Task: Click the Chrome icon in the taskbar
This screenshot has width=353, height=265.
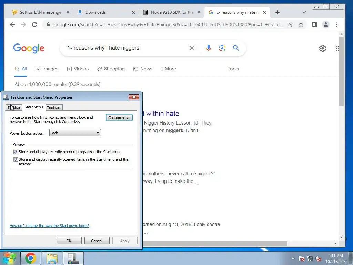Action: [x=31, y=258]
